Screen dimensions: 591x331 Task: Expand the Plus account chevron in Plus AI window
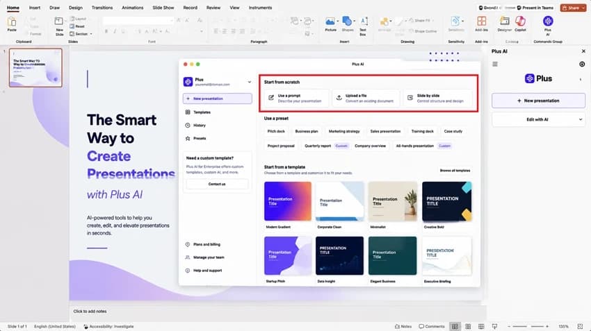249,82
